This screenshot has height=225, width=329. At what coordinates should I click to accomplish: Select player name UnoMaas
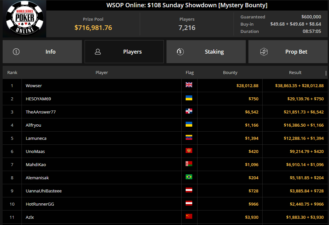click(x=35, y=151)
